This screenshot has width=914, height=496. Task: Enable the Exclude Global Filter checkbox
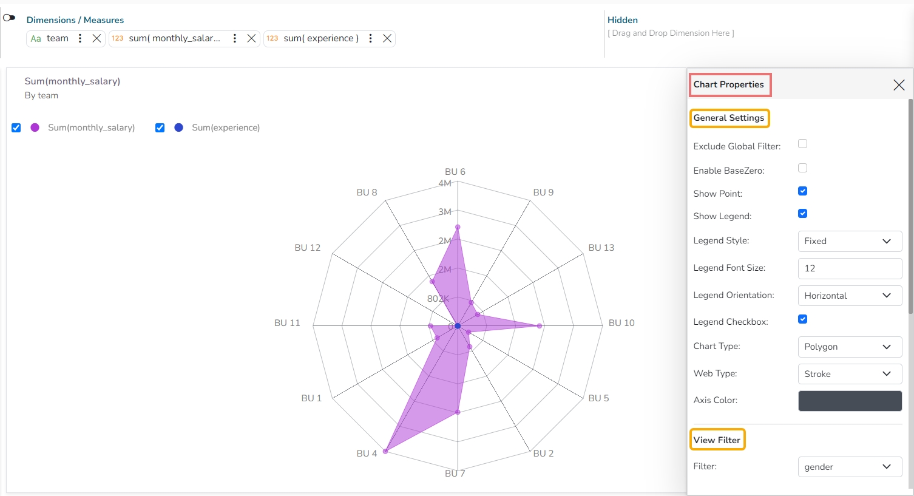click(x=802, y=144)
